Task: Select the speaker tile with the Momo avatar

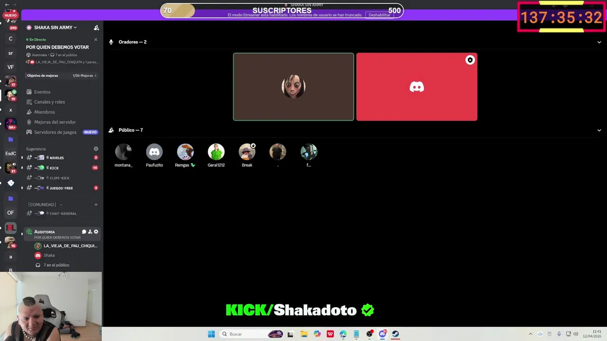Action: pyautogui.click(x=294, y=87)
